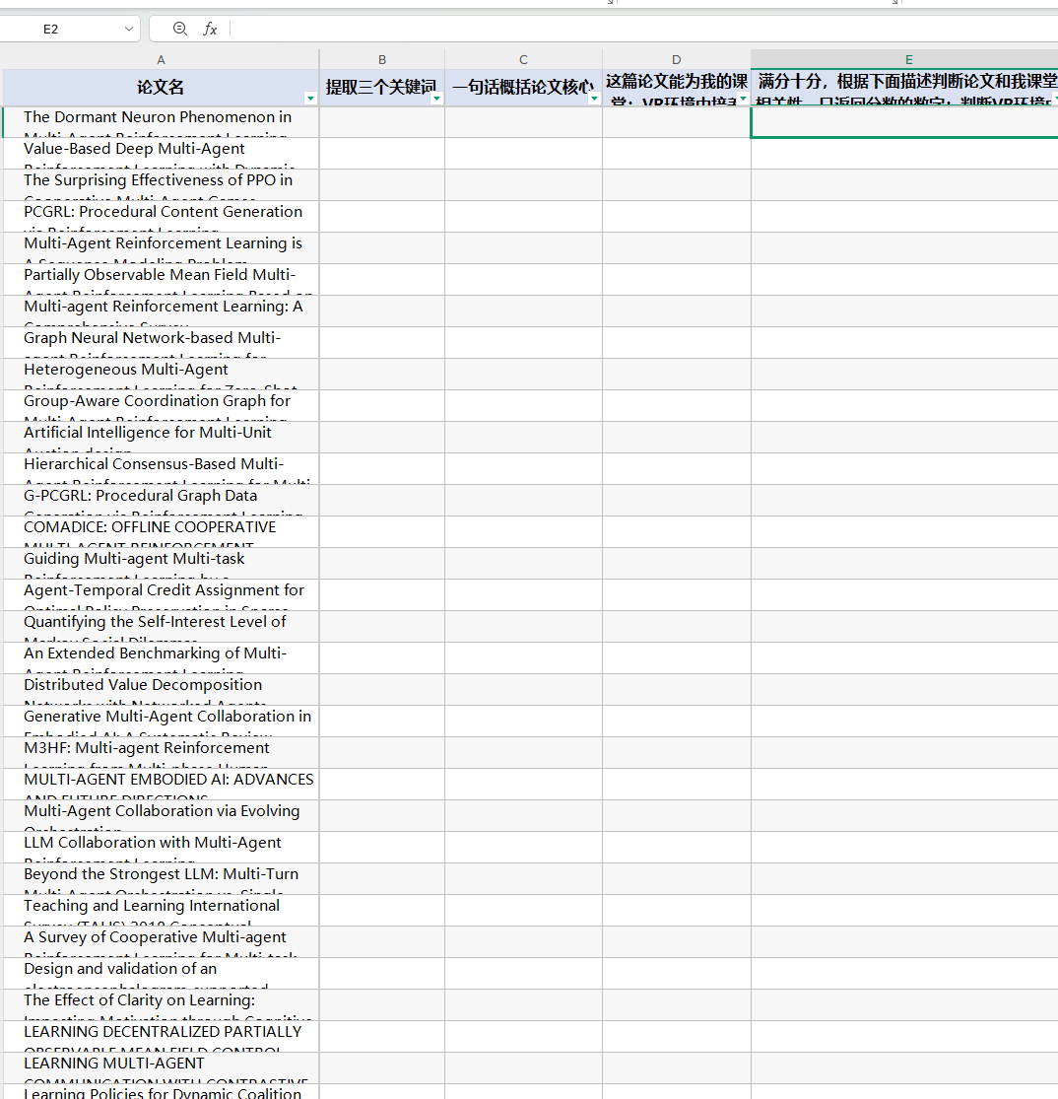Select the cell 'LEARNING MULTI-AGENT'
The image size is (1058, 1099).
(x=161, y=1068)
